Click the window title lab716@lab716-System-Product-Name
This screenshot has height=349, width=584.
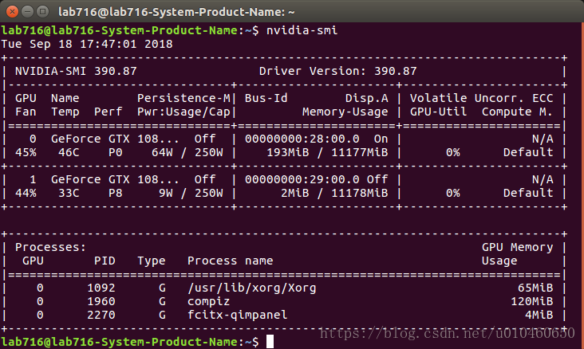coord(176,12)
